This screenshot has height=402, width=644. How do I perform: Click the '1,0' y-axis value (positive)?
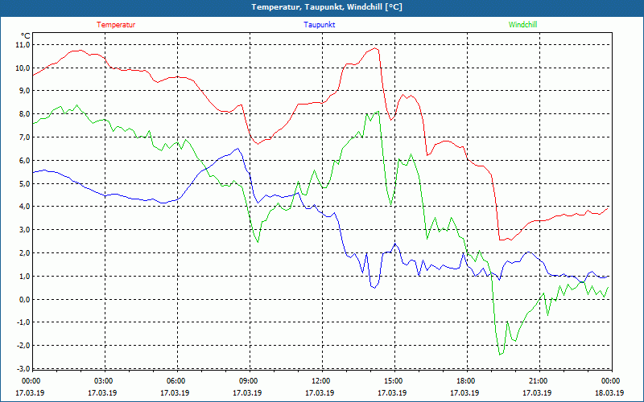[25, 276]
